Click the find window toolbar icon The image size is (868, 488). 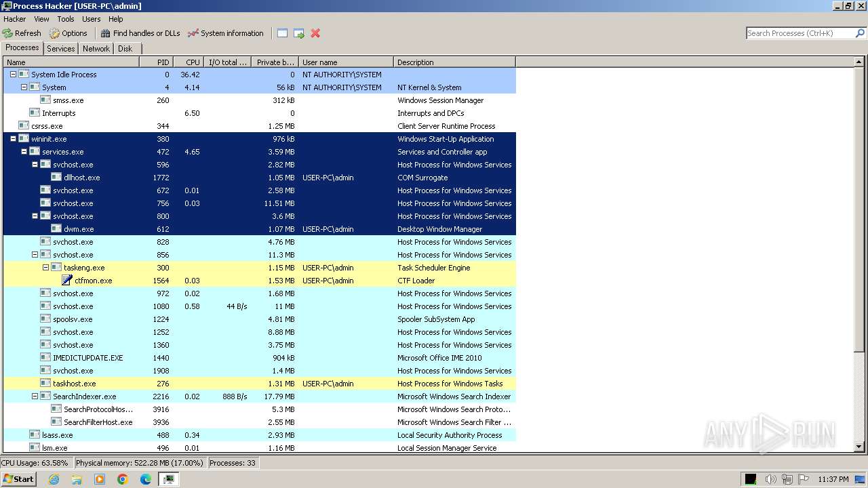[x=282, y=33]
